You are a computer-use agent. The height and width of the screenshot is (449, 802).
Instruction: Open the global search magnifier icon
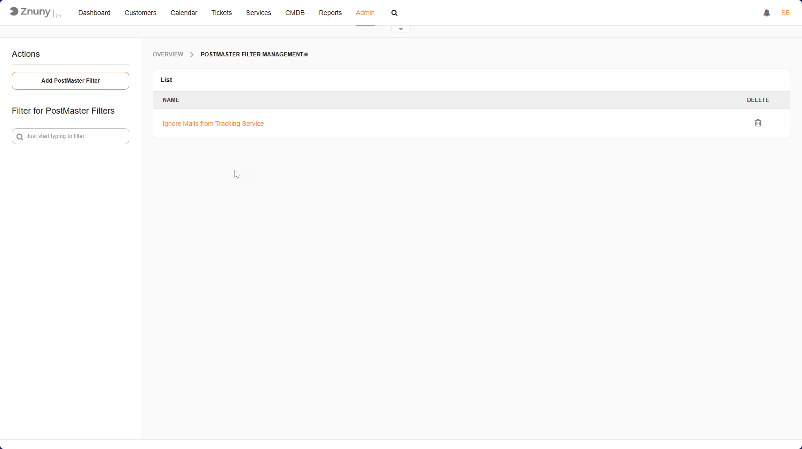tap(394, 13)
